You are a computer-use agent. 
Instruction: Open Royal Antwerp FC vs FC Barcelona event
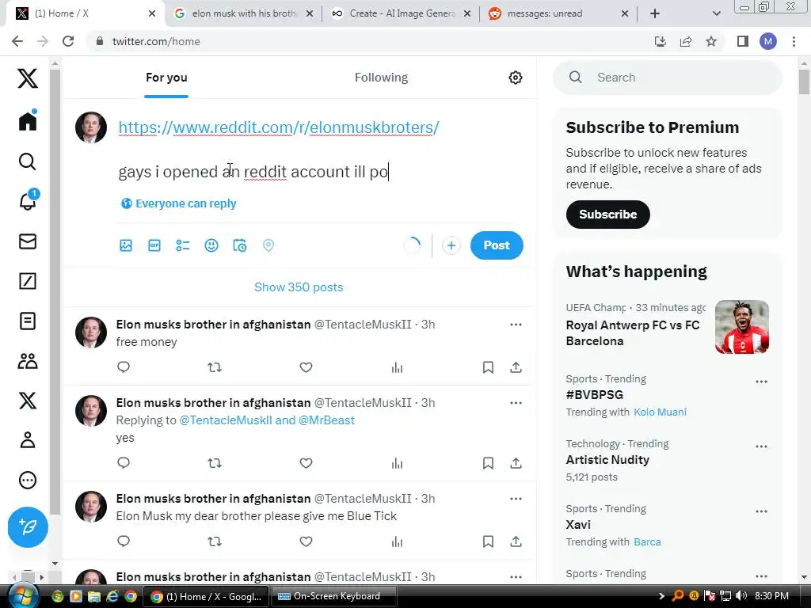(x=633, y=333)
